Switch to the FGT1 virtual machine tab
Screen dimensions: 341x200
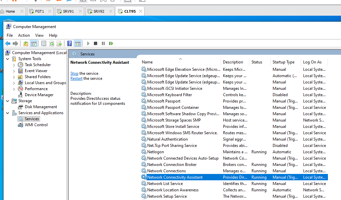(x=40, y=11)
